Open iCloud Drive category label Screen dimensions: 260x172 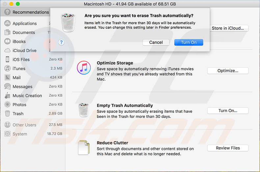tap(25, 50)
